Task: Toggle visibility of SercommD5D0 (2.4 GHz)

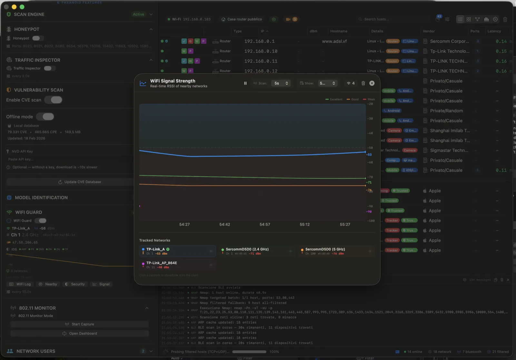Action: 291,251
